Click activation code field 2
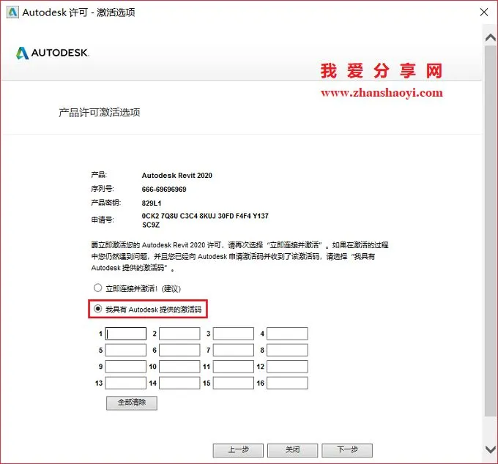The width and height of the screenshot is (498, 464). 179,334
